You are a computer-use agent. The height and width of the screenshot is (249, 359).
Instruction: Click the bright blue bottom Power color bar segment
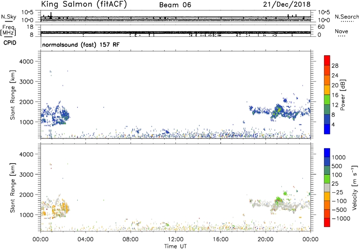click(327, 129)
